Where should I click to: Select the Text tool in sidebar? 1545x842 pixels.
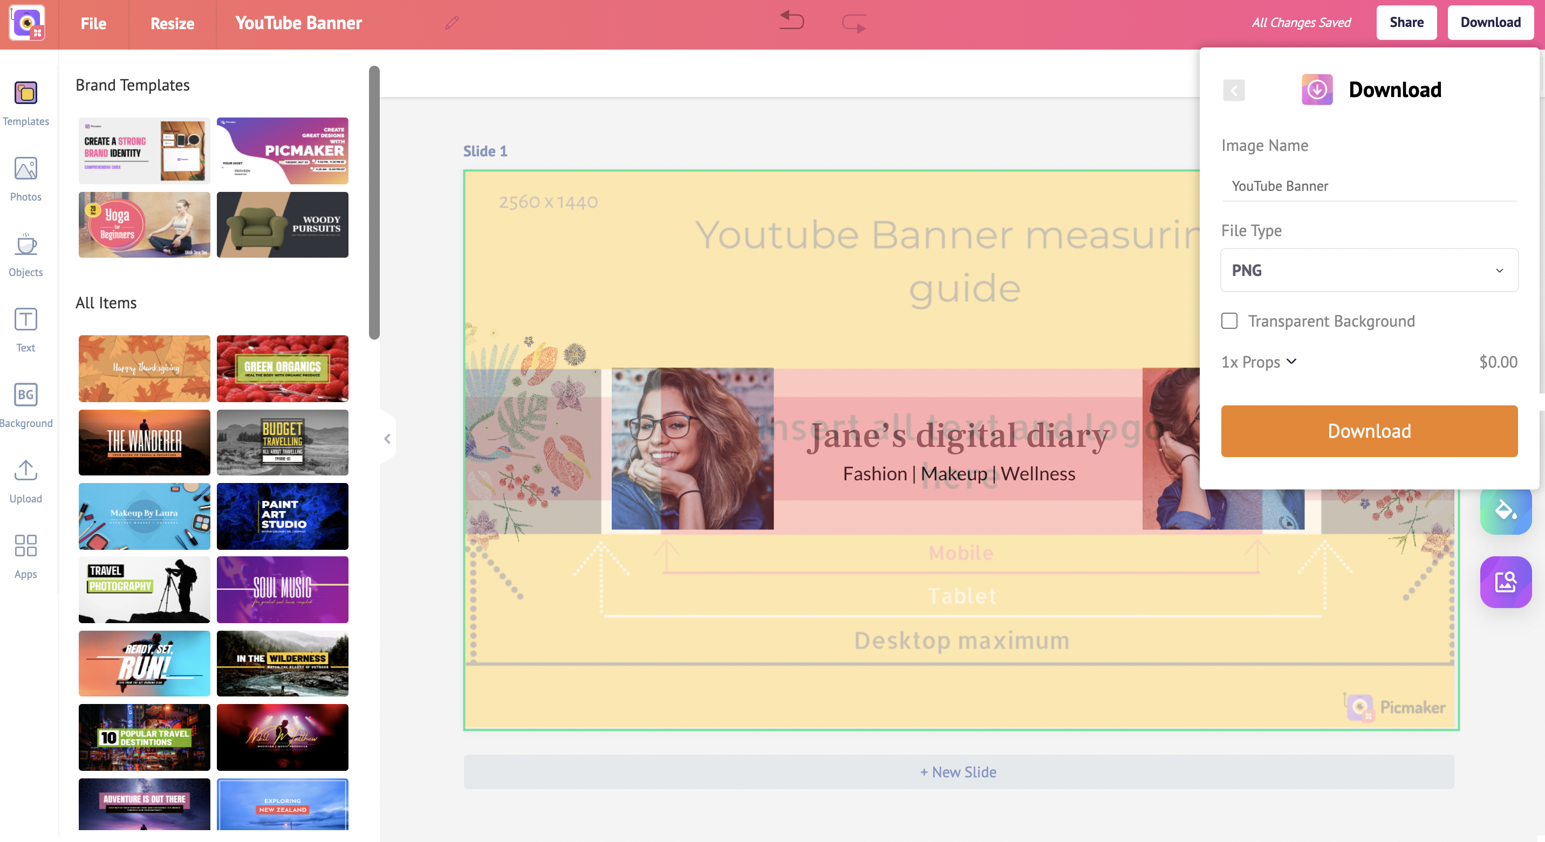(x=26, y=329)
